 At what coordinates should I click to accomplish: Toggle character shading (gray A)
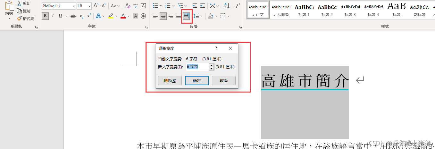[136, 16]
